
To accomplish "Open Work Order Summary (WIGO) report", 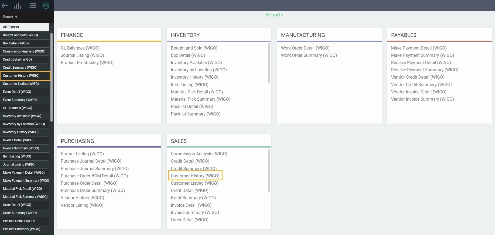I will (x=309, y=55).
